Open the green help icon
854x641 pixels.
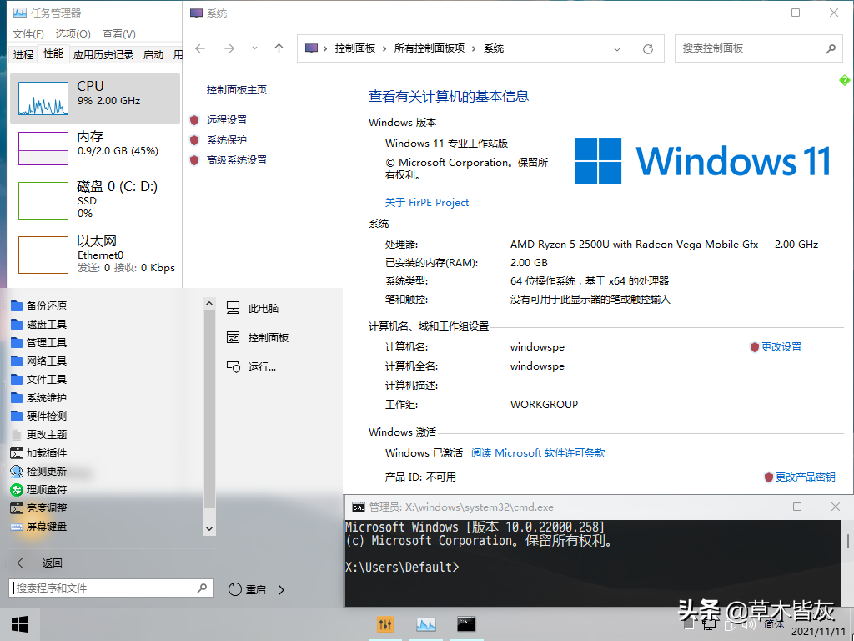click(x=844, y=81)
